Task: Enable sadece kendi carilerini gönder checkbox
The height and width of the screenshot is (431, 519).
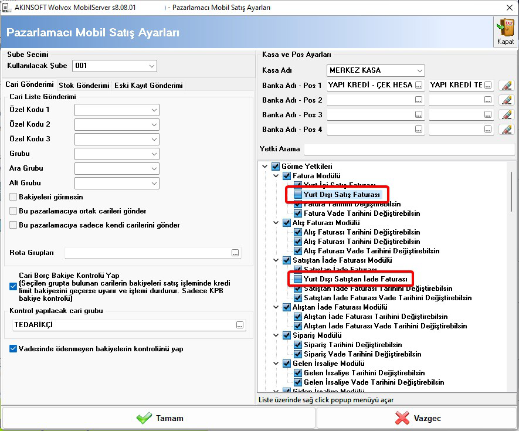Action: coord(13,225)
